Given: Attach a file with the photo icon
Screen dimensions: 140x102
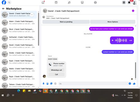Looking at the screenshot, I should point(47,84).
